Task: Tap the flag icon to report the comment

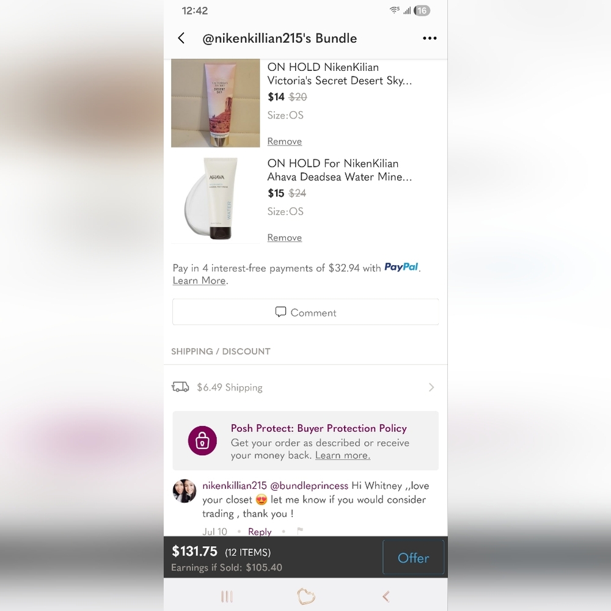Action: (x=299, y=531)
